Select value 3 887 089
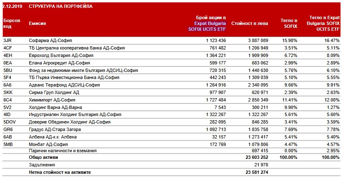Image resolution: width=342 pixels, height=178 pixels. pyautogui.click(x=258, y=40)
